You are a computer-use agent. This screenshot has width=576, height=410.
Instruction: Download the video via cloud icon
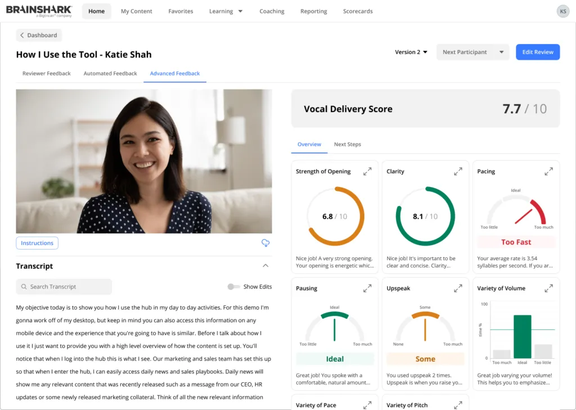point(265,243)
